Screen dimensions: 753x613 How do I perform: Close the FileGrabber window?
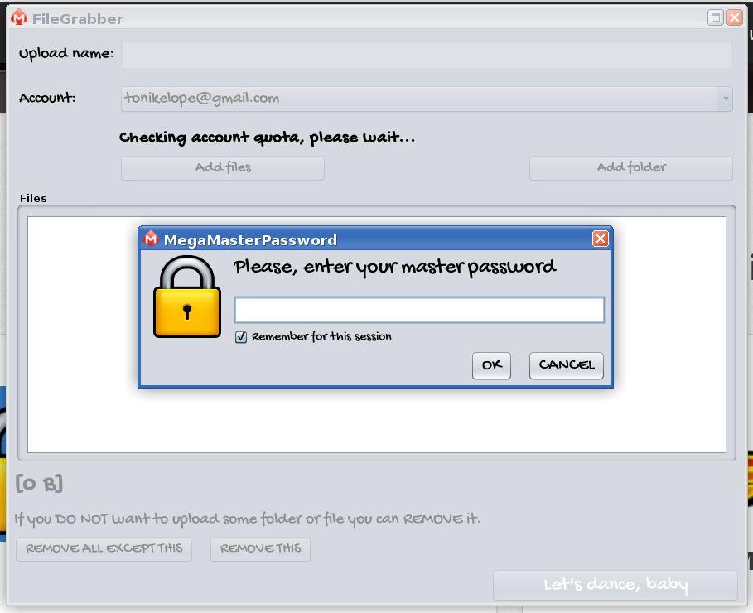pyautogui.click(x=735, y=17)
